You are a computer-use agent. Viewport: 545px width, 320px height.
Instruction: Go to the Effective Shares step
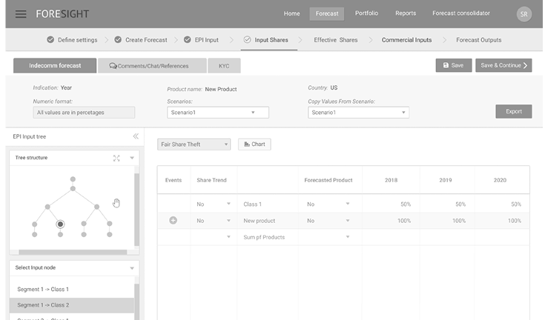335,40
